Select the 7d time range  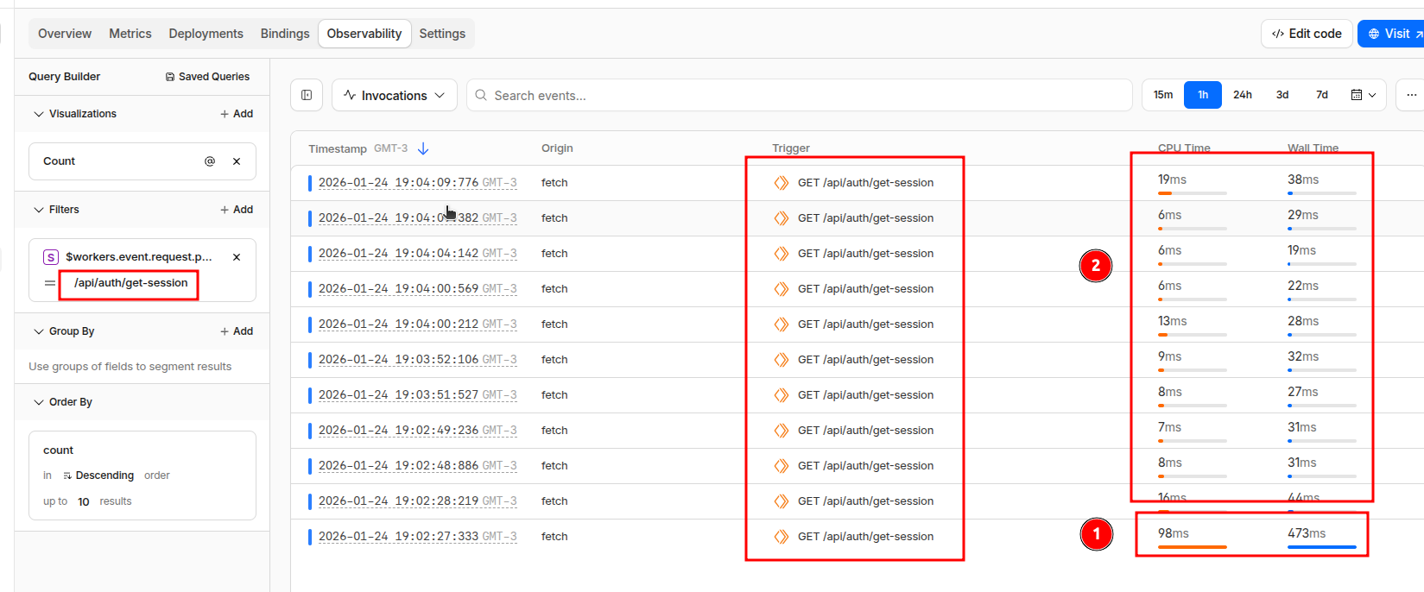tap(1322, 95)
